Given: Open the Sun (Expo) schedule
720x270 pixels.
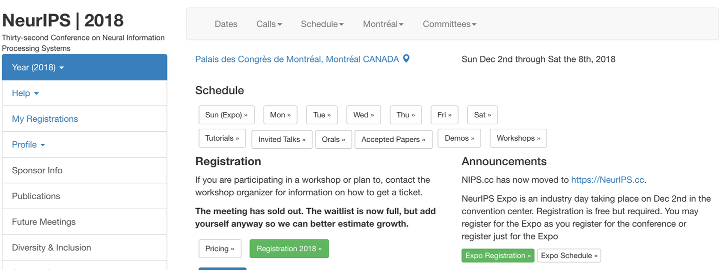Looking at the screenshot, I should point(226,115).
